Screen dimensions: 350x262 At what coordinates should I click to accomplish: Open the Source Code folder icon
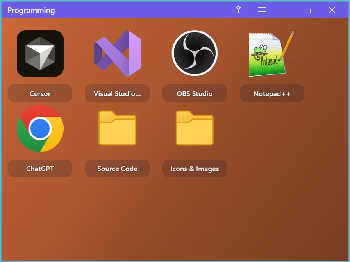coord(117,128)
